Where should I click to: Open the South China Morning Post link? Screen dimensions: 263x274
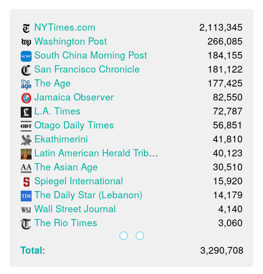91,55
